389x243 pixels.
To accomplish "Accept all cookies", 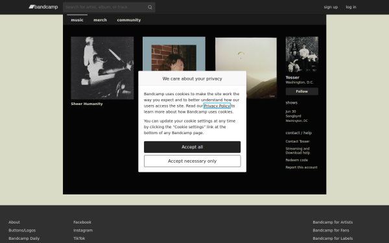I will (x=193, y=147).
